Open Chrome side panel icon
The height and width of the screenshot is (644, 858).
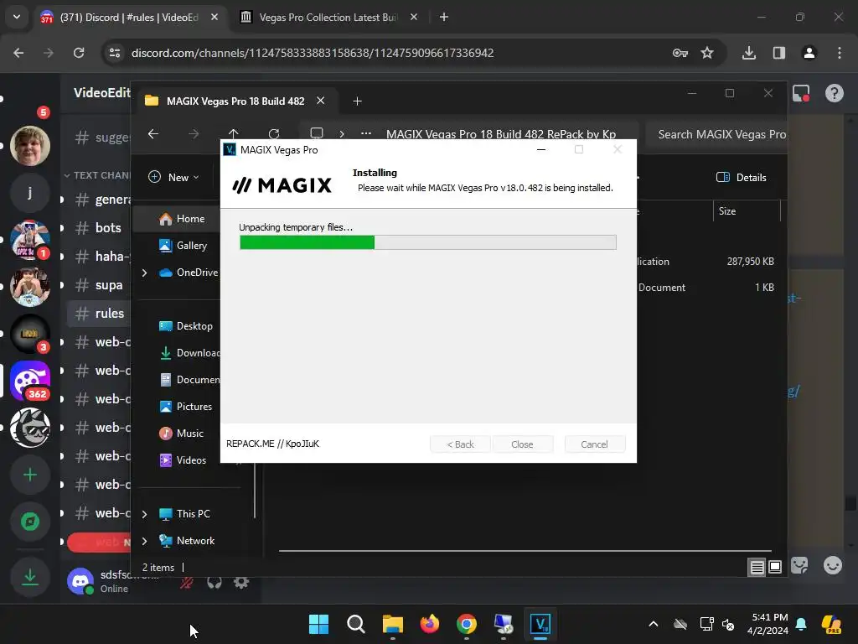[x=778, y=53]
